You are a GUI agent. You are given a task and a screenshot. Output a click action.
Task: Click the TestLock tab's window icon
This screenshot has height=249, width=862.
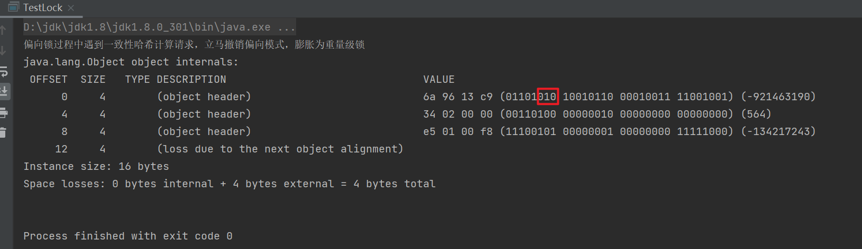tap(14, 7)
